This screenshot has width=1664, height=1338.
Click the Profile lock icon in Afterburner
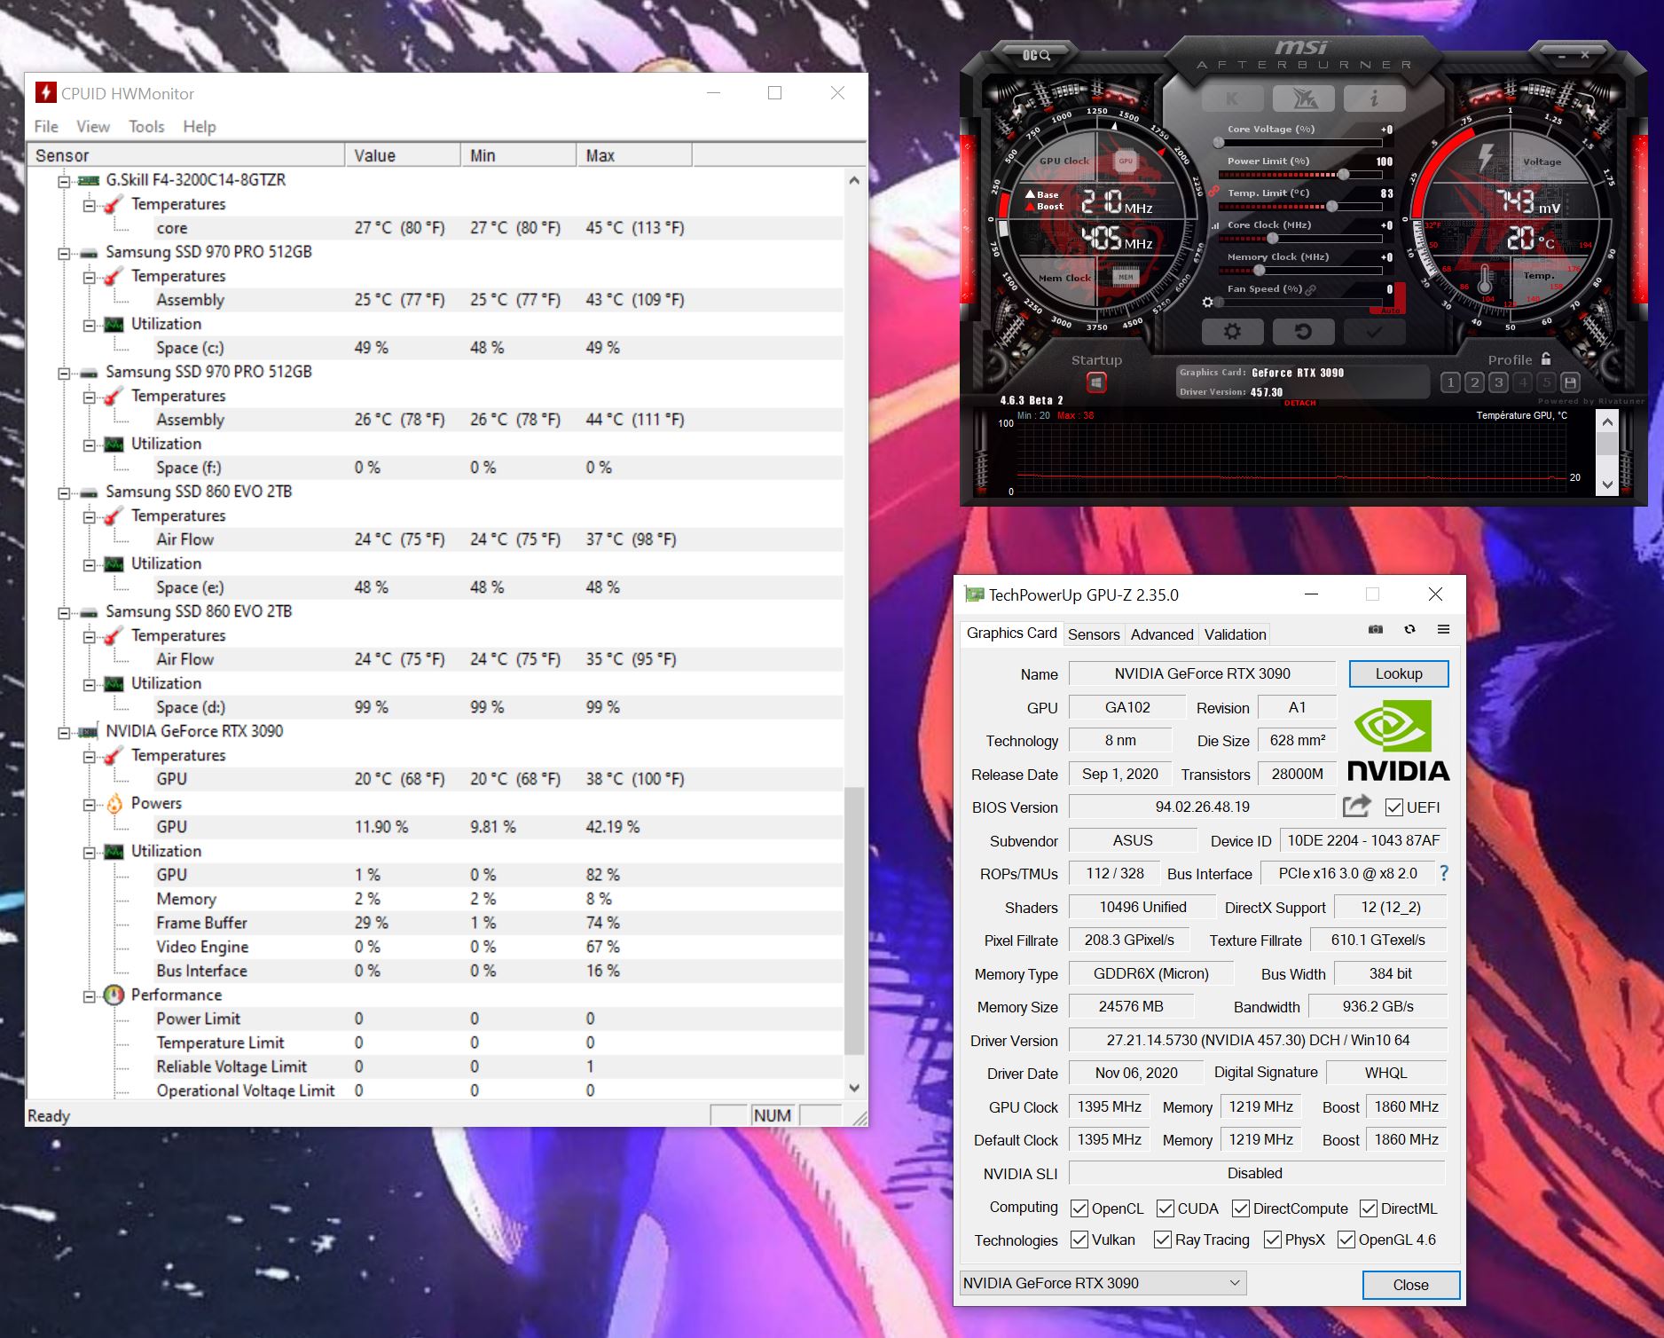click(x=1546, y=358)
